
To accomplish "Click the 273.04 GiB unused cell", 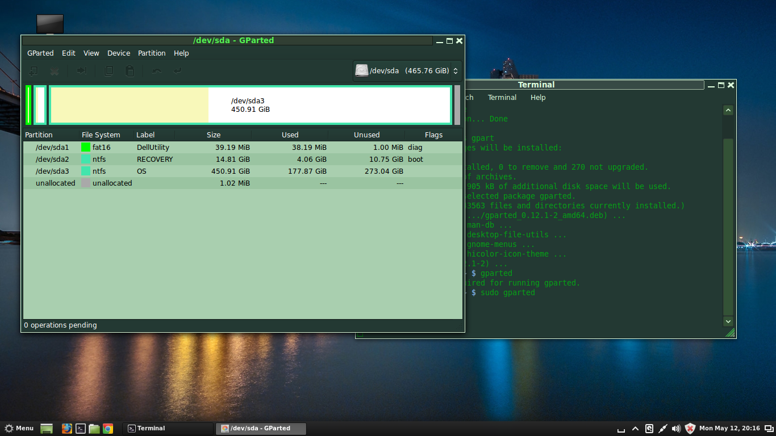I will pyautogui.click(x=384, y=171).
